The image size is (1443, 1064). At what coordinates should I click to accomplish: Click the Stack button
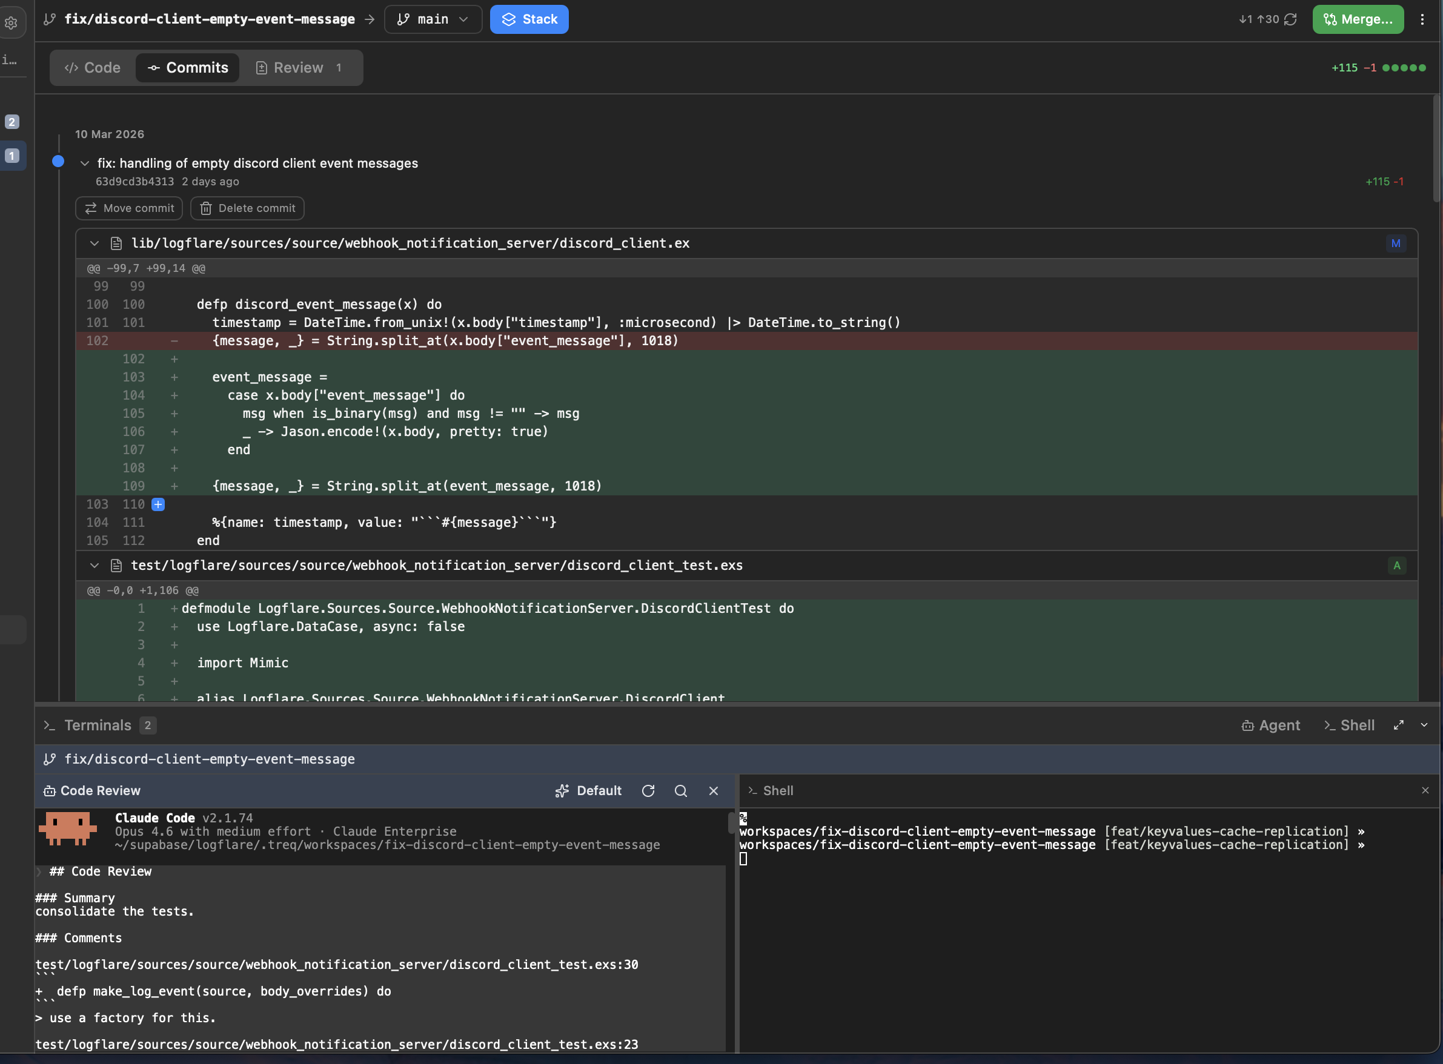tap(529, 19)
